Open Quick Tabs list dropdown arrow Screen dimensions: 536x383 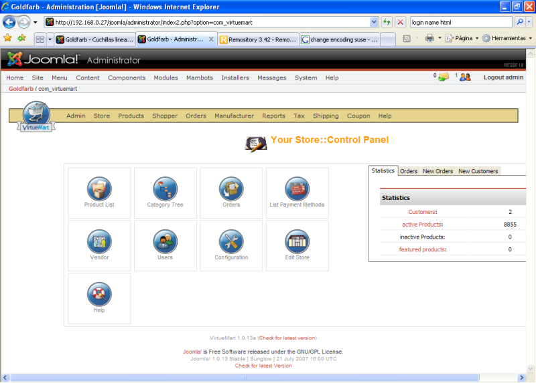(50, 39)
